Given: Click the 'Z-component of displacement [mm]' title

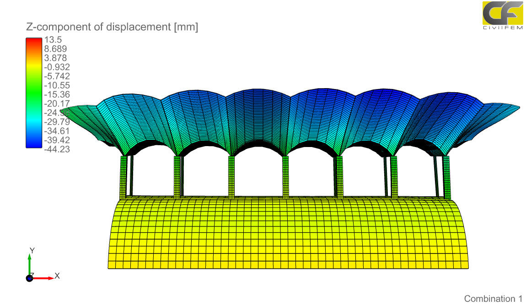Looking at the screenshot, I should pyautogui.click(x=112, y=27).
